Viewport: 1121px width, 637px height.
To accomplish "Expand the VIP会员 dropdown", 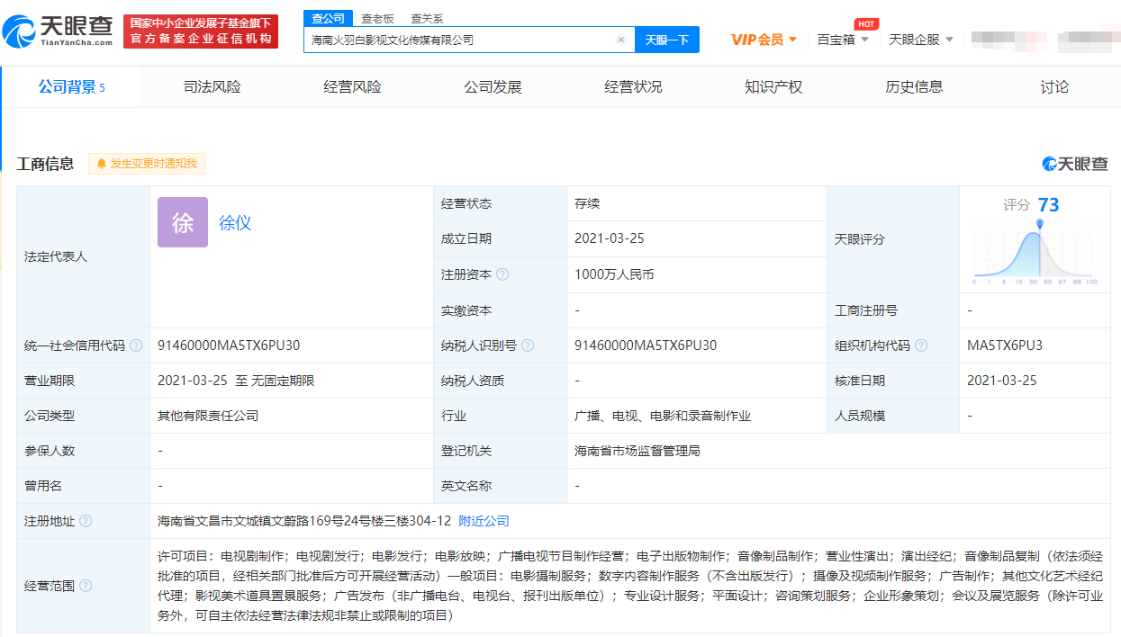I will click(764, 40).
